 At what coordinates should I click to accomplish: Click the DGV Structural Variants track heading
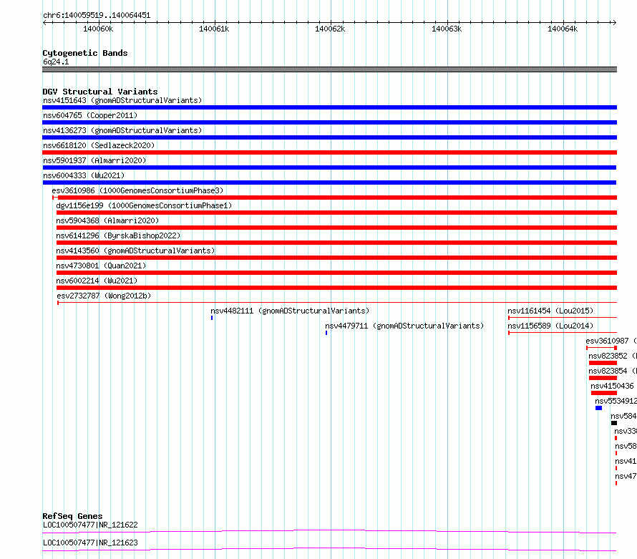point(100,92)
